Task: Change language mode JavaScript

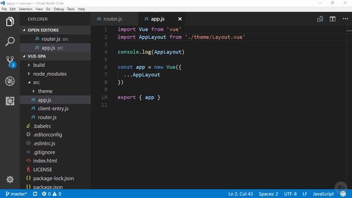Action: coord(323,194)
